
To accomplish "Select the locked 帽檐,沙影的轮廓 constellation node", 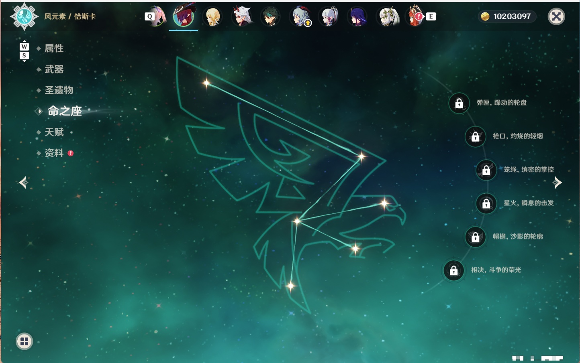I will 475,237.
